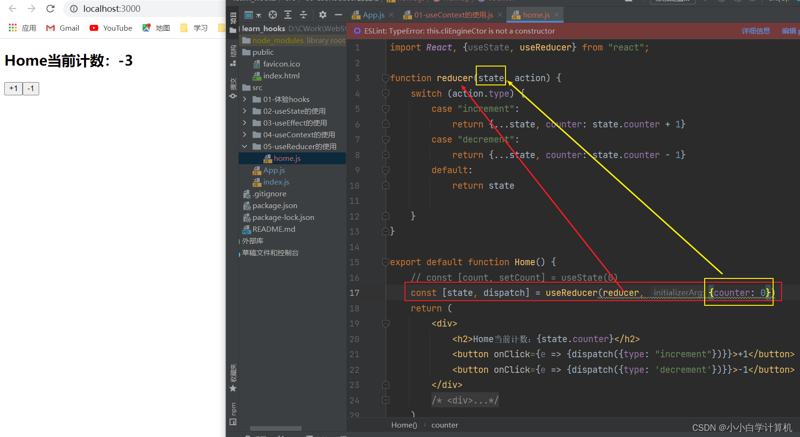This screenshot has width=800, height=437.
Task: Click the bottom-left tool window toggle icon
Action: 233,422
